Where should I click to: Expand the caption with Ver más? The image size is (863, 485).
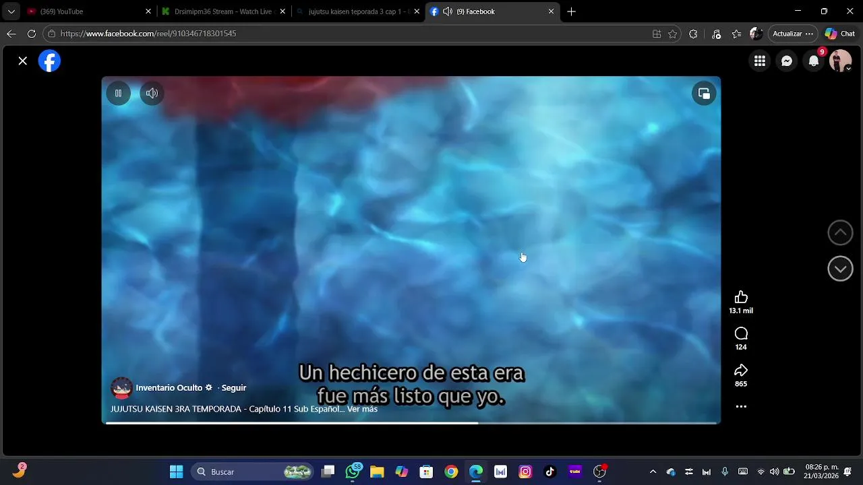(362, 409)
